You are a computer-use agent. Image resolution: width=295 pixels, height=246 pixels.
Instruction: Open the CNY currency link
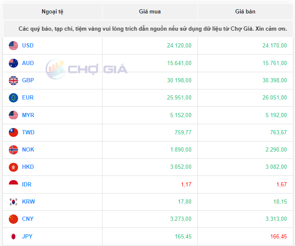28,219
